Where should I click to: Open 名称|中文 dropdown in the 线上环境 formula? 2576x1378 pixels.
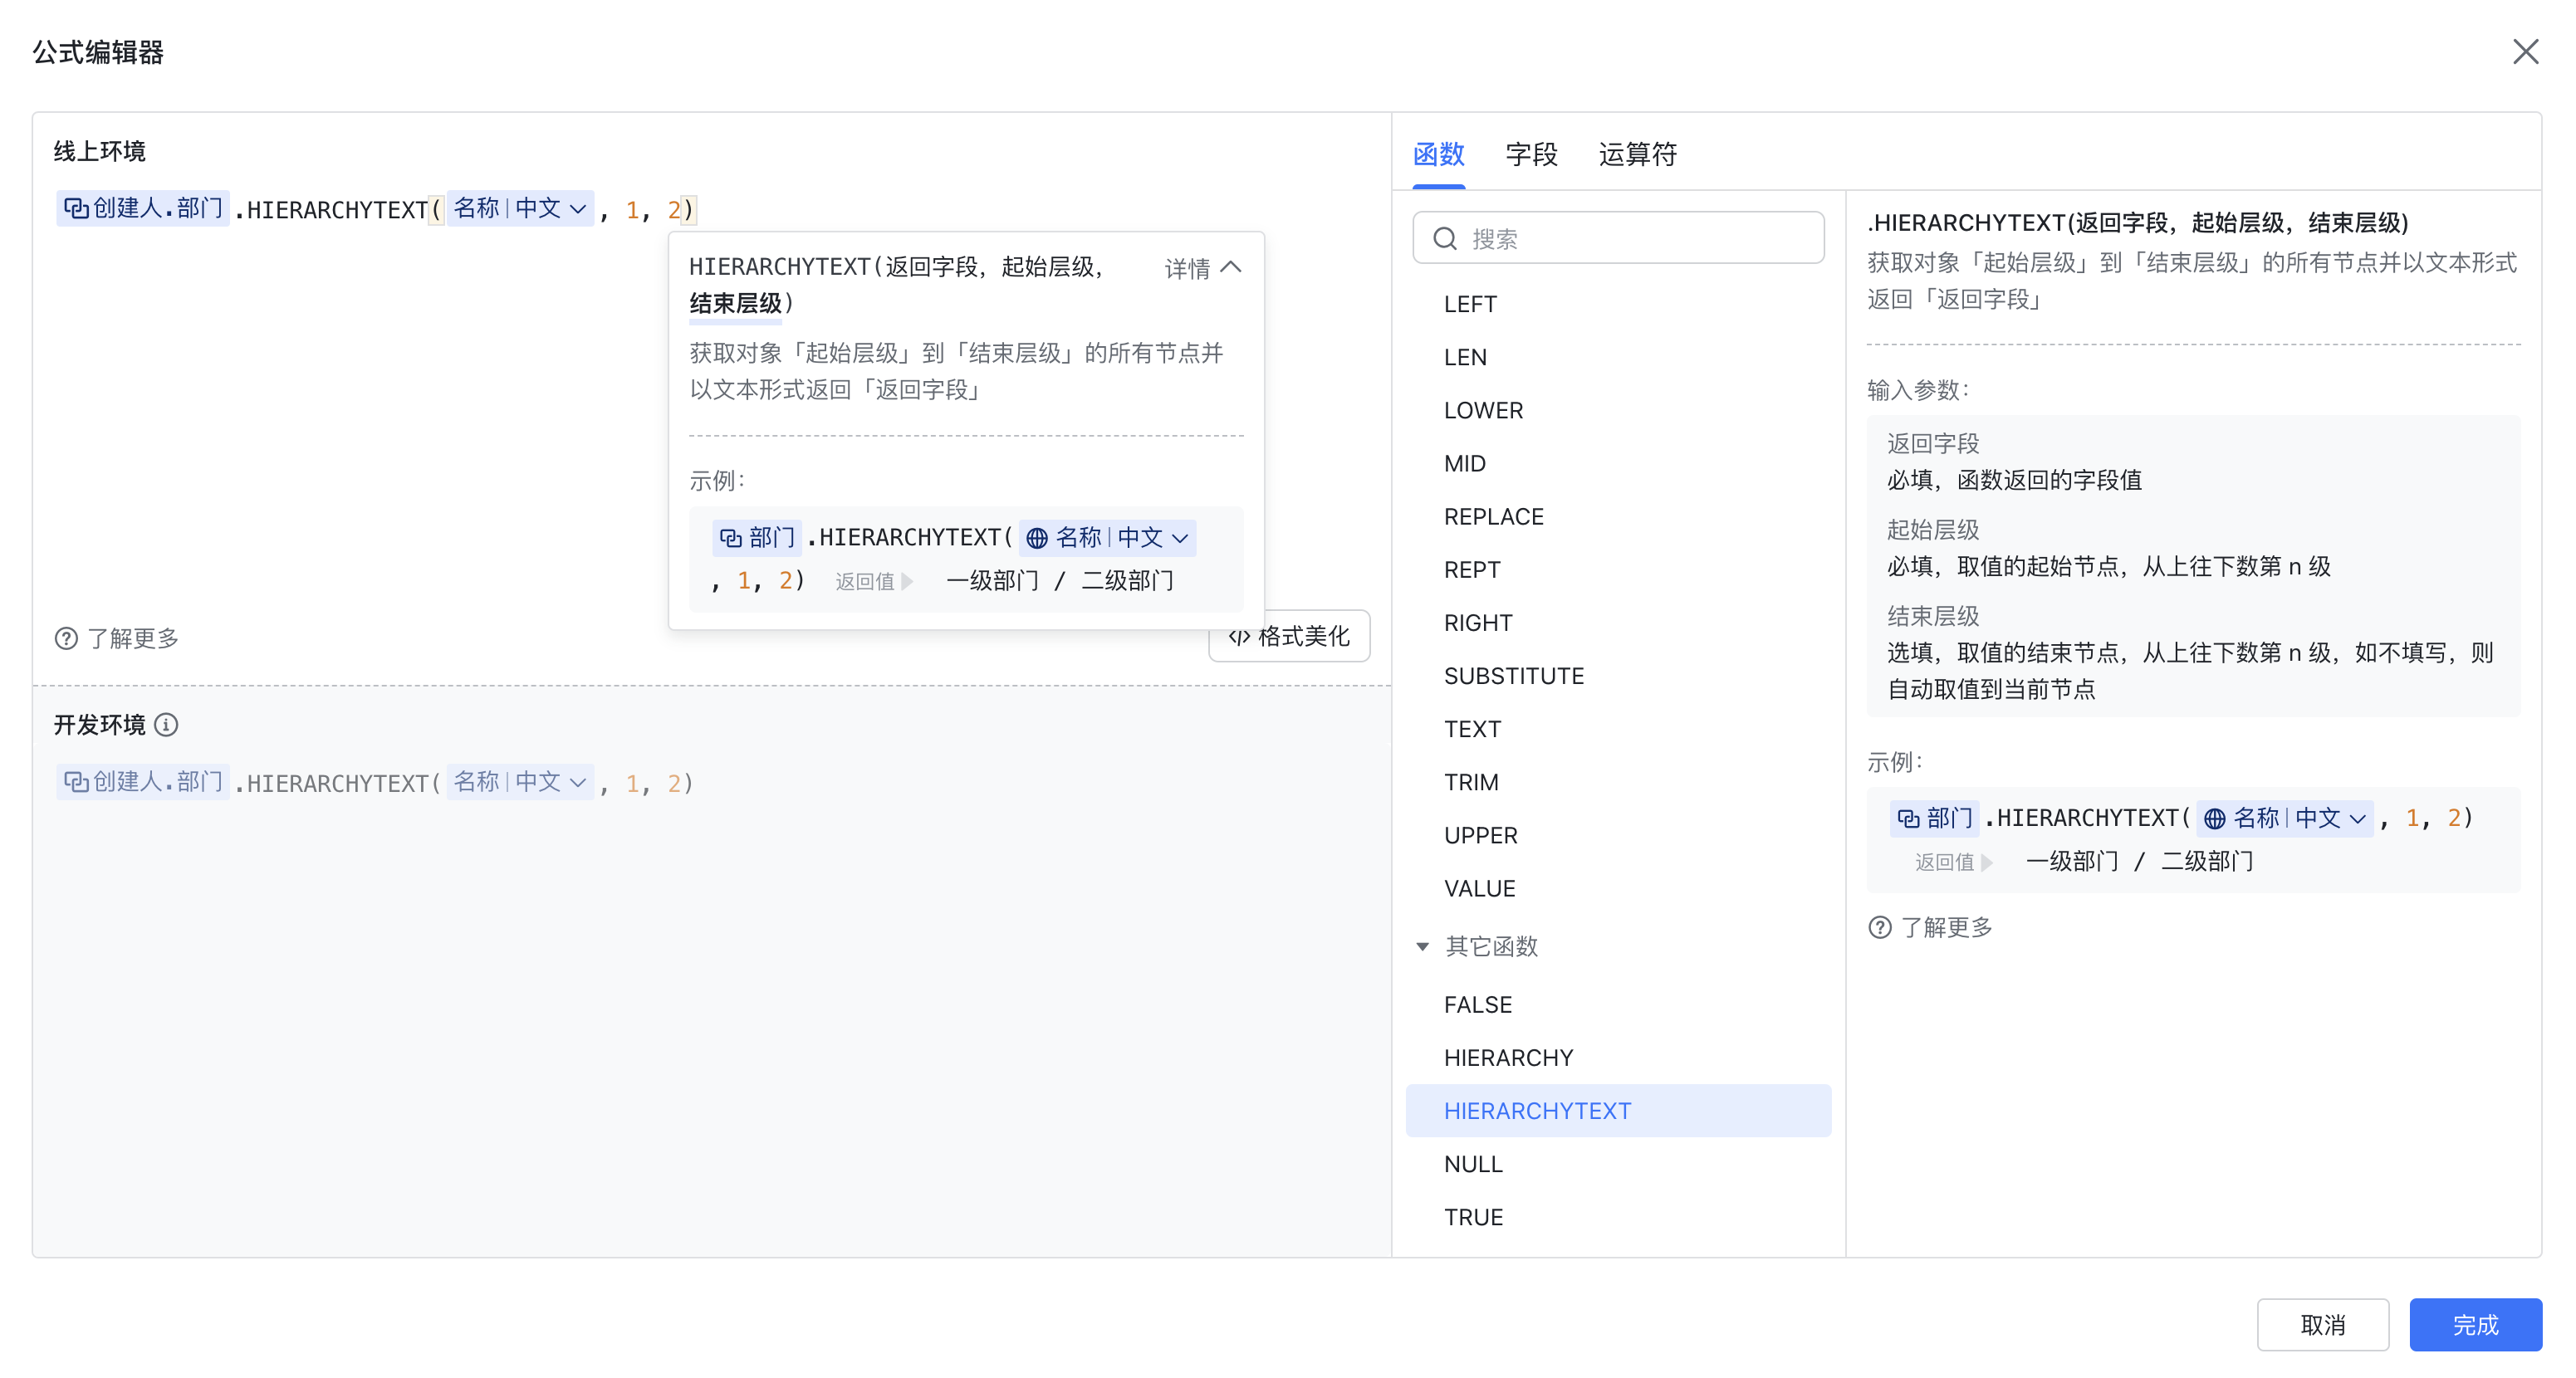click(x=520, y=208)
